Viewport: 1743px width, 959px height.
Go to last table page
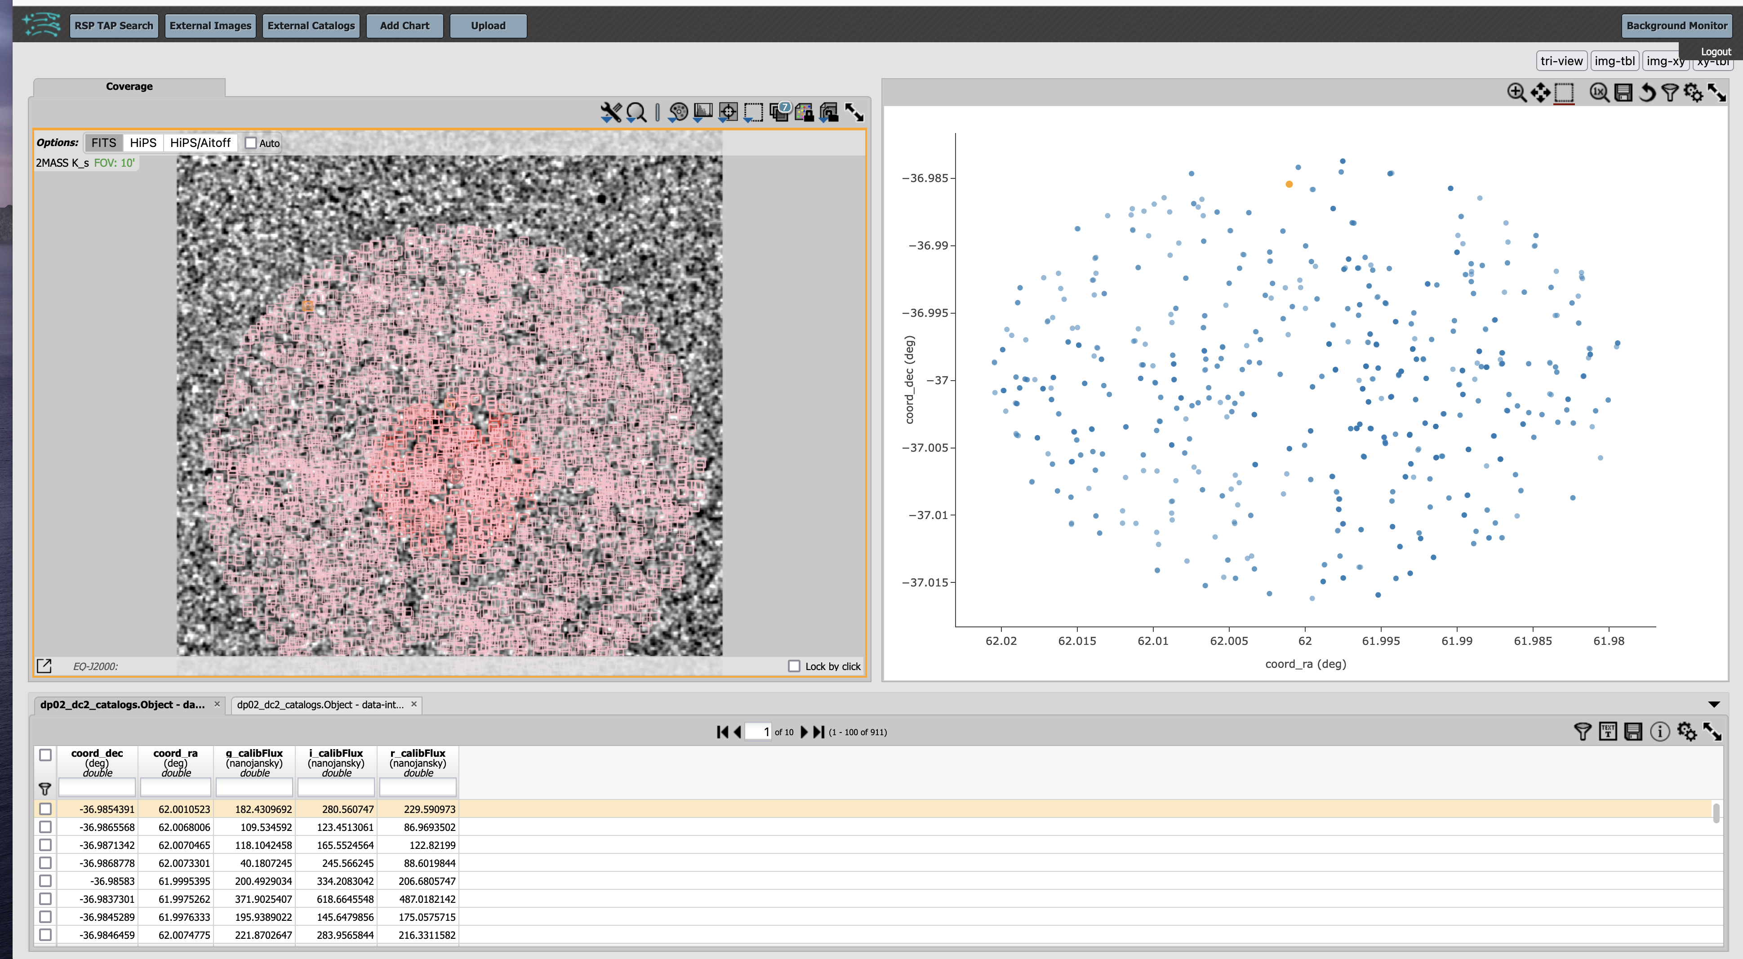point(819,732)
